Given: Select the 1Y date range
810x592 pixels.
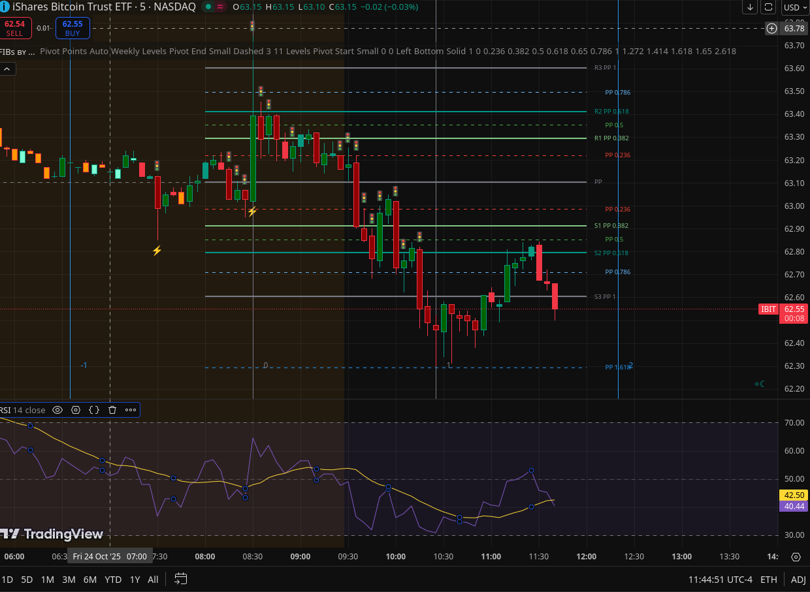Looking at the screenshot, I should click(x=135, y=580).
